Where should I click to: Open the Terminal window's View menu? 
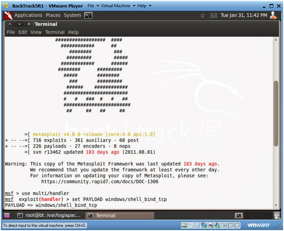pos(36,32)
